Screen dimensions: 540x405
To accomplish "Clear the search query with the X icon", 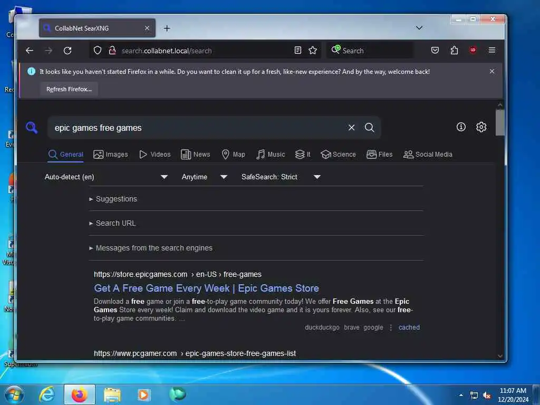I will click(x=351, y=128).
